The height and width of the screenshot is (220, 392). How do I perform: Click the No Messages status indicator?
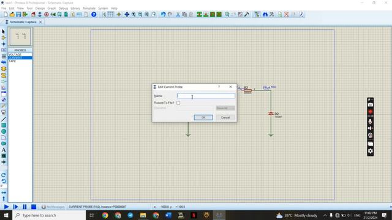pos(53,207)
